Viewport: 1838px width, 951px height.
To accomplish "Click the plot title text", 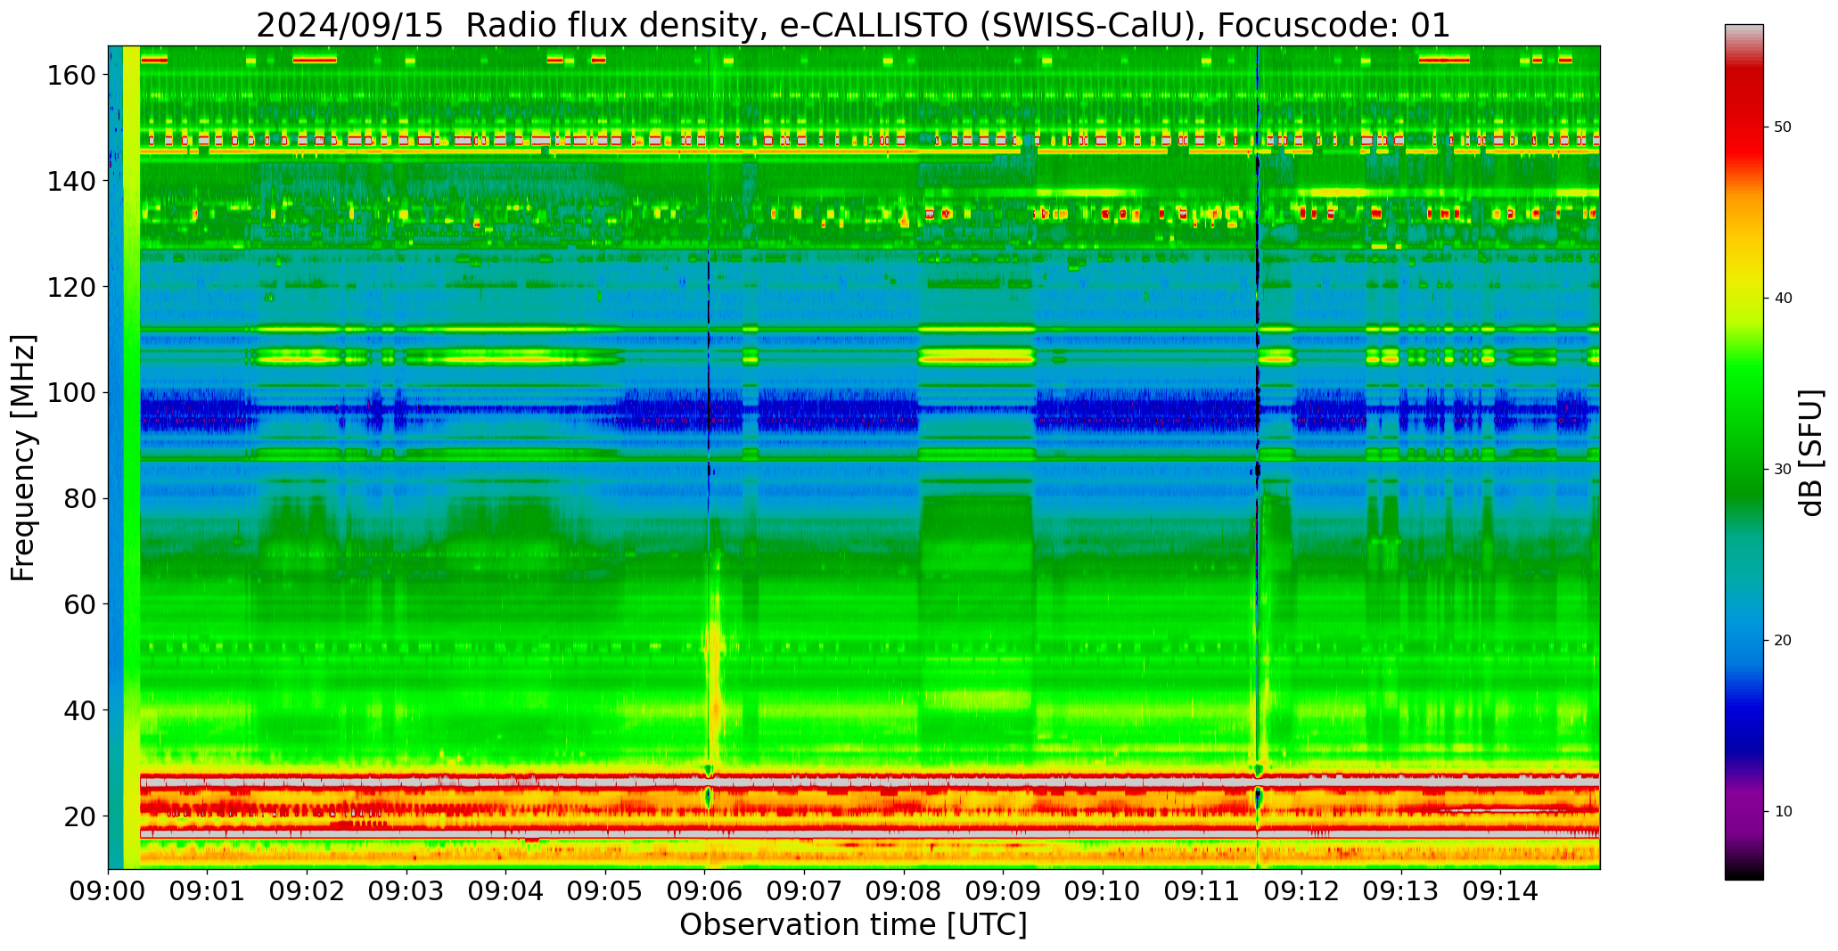I will 853,25.
